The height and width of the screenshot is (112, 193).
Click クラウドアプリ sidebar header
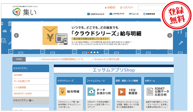[31, 68]
